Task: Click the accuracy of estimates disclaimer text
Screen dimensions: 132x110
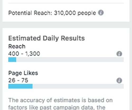Action: point(60,100)
